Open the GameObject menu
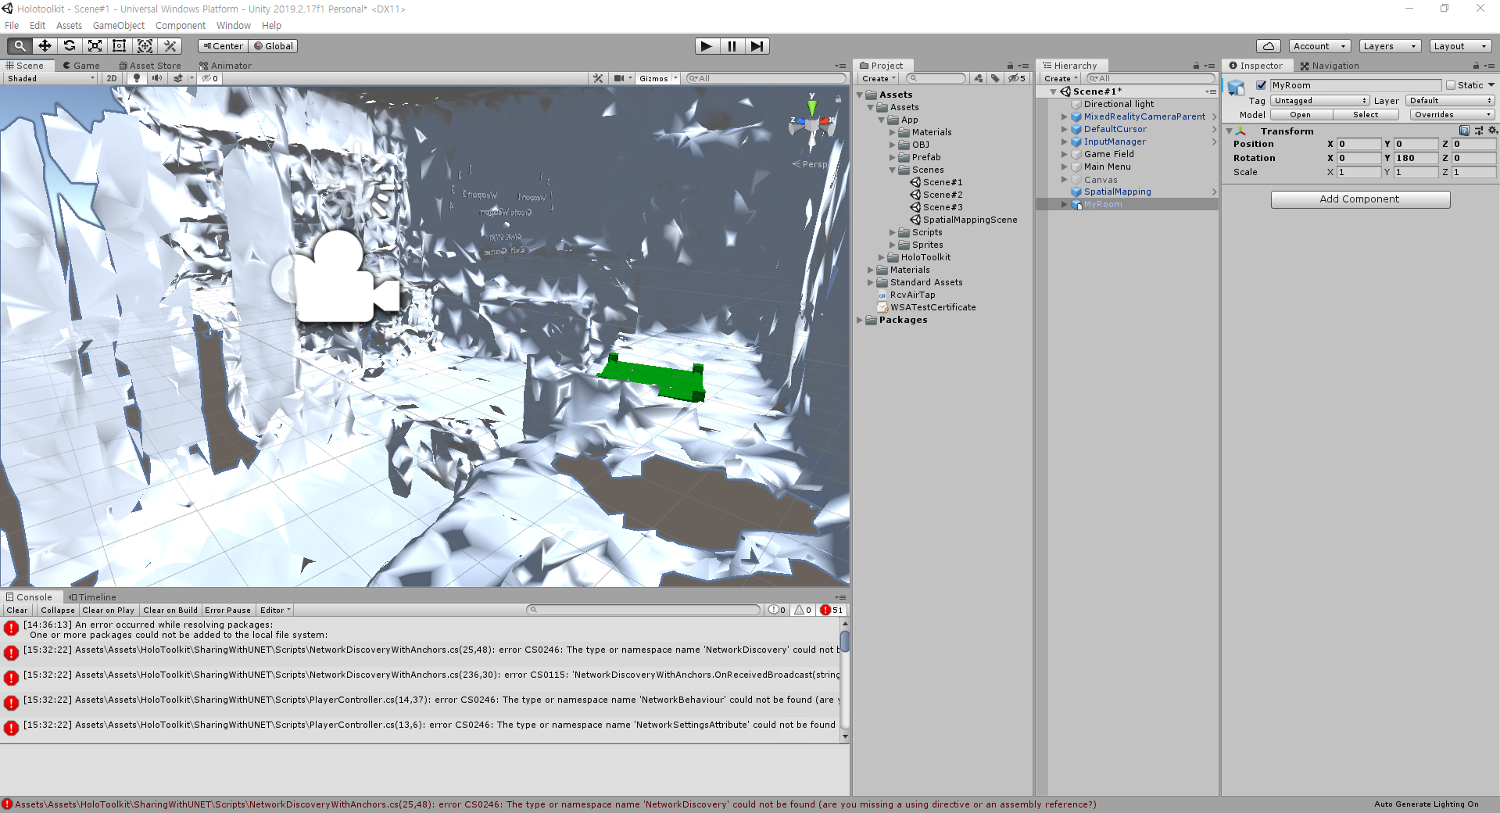The image size is (1500, 813). click(118, 25)
